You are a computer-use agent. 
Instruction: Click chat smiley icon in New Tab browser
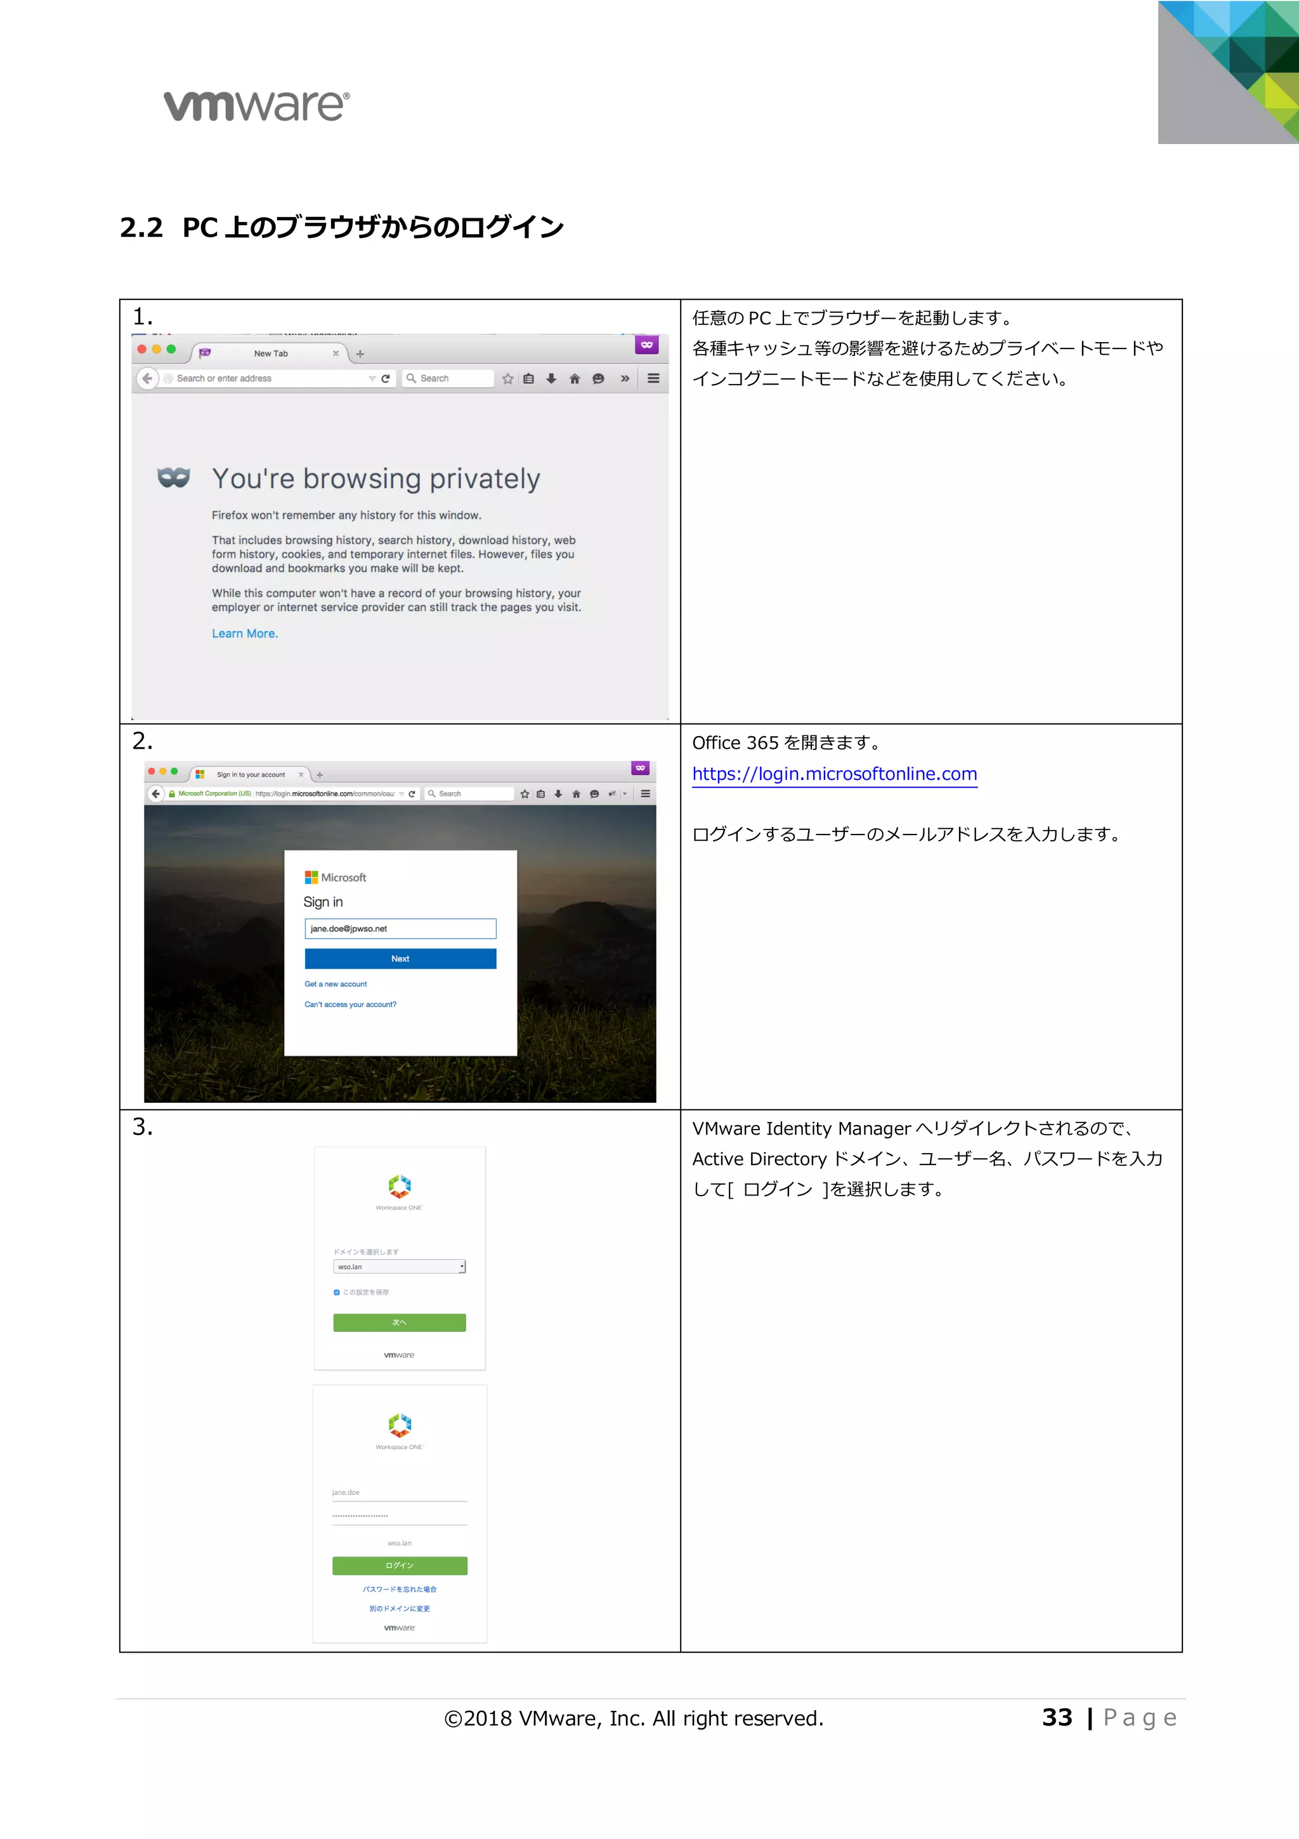(598, 379)
